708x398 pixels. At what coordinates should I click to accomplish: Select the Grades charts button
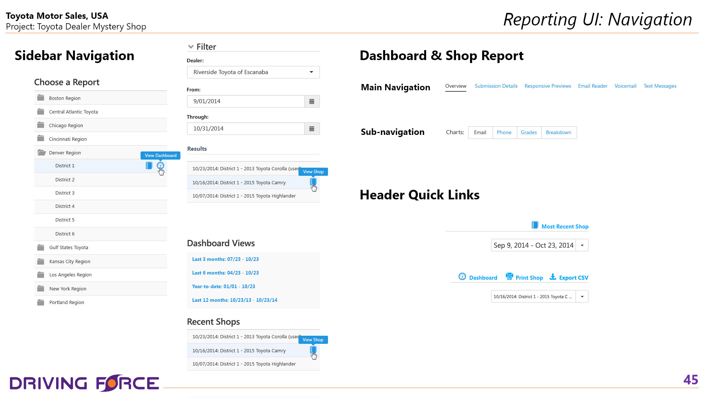(529, 133)
